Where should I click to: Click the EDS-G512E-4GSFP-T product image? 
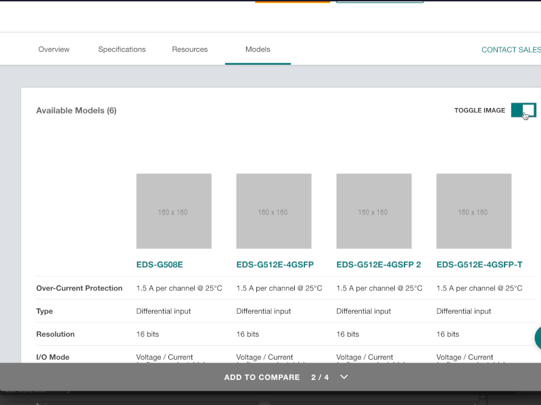coord(473,211)
